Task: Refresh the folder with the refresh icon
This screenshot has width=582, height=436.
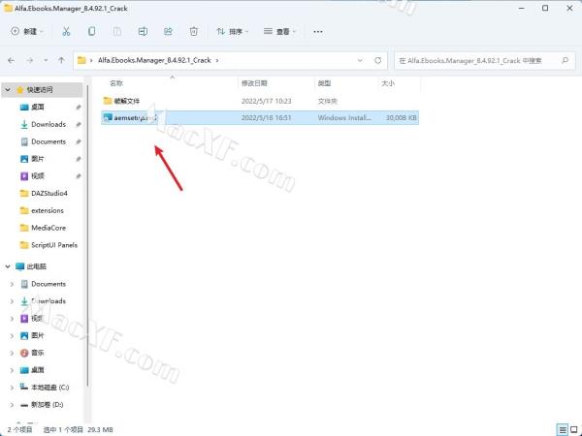Action: point(375,60)
